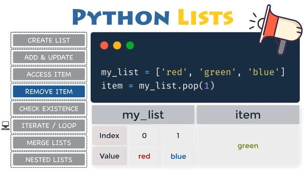Open the MERGE LISTS section
The image size is (304, 171).
pos(49,142)
